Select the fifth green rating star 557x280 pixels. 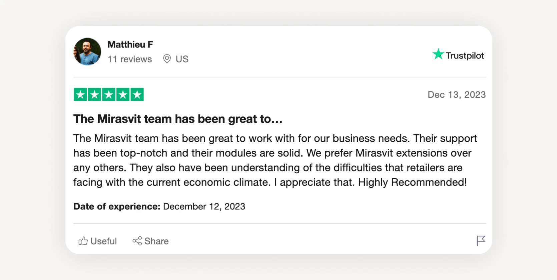[x=137, y=94]
